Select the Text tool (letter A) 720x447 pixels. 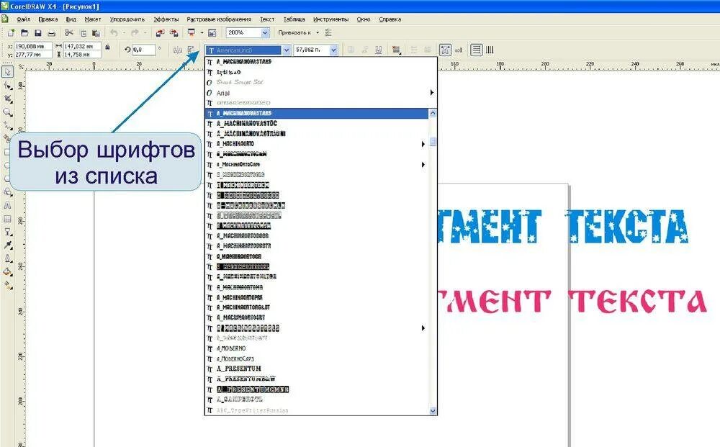[8, 205]
